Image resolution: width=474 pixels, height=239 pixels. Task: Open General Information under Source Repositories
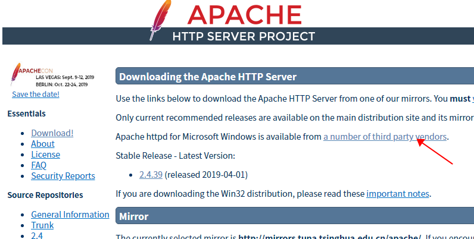tap(70, 215)
